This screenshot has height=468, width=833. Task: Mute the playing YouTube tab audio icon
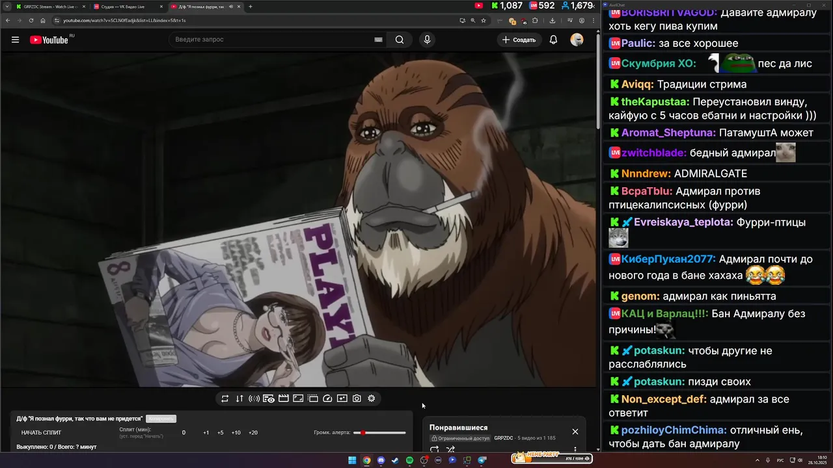click(x=231, y=6)
